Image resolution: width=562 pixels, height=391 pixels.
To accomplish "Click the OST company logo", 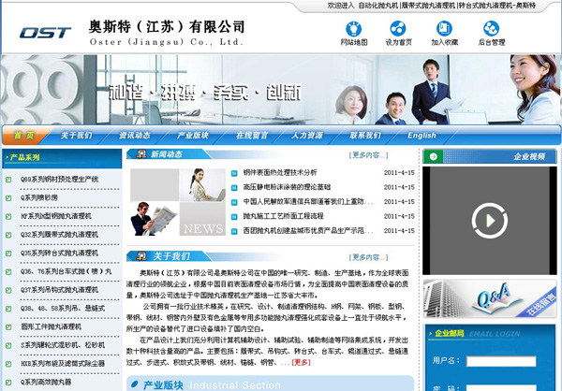I will 45,32.
